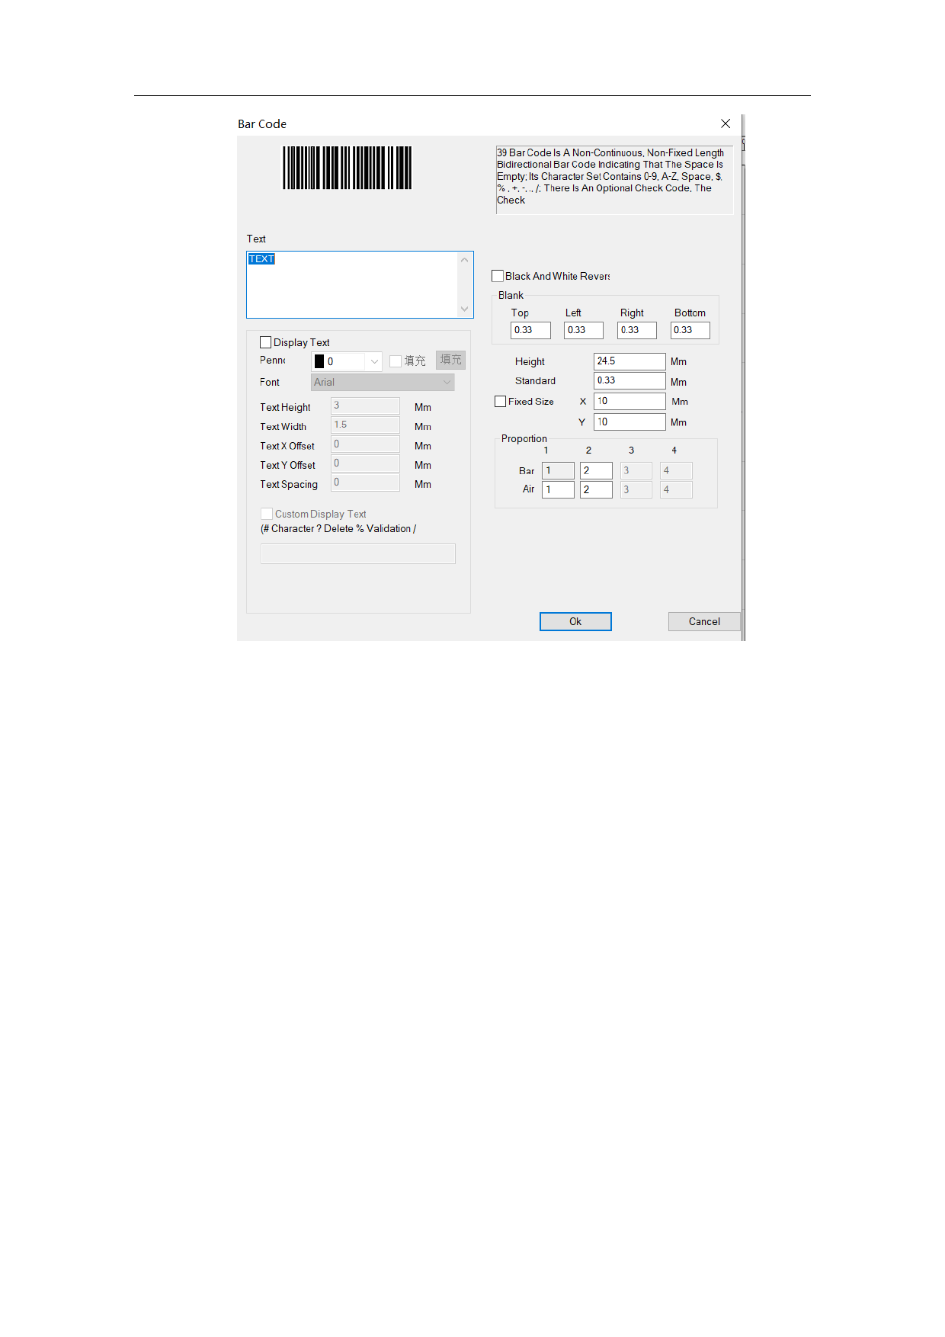Image resolution: width=945 pixels, height=1337 pixels.
Task: Click the Bar proportion 2 field
Action: pyautogui.click(x=595, y=470)
